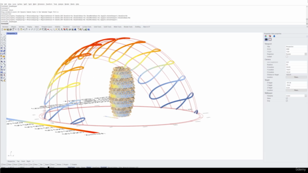This screenshot has height=173, width=308.
Task: Open the Materials icon in Properties panel
Action: pyautogui.click(x=266, y=36)
